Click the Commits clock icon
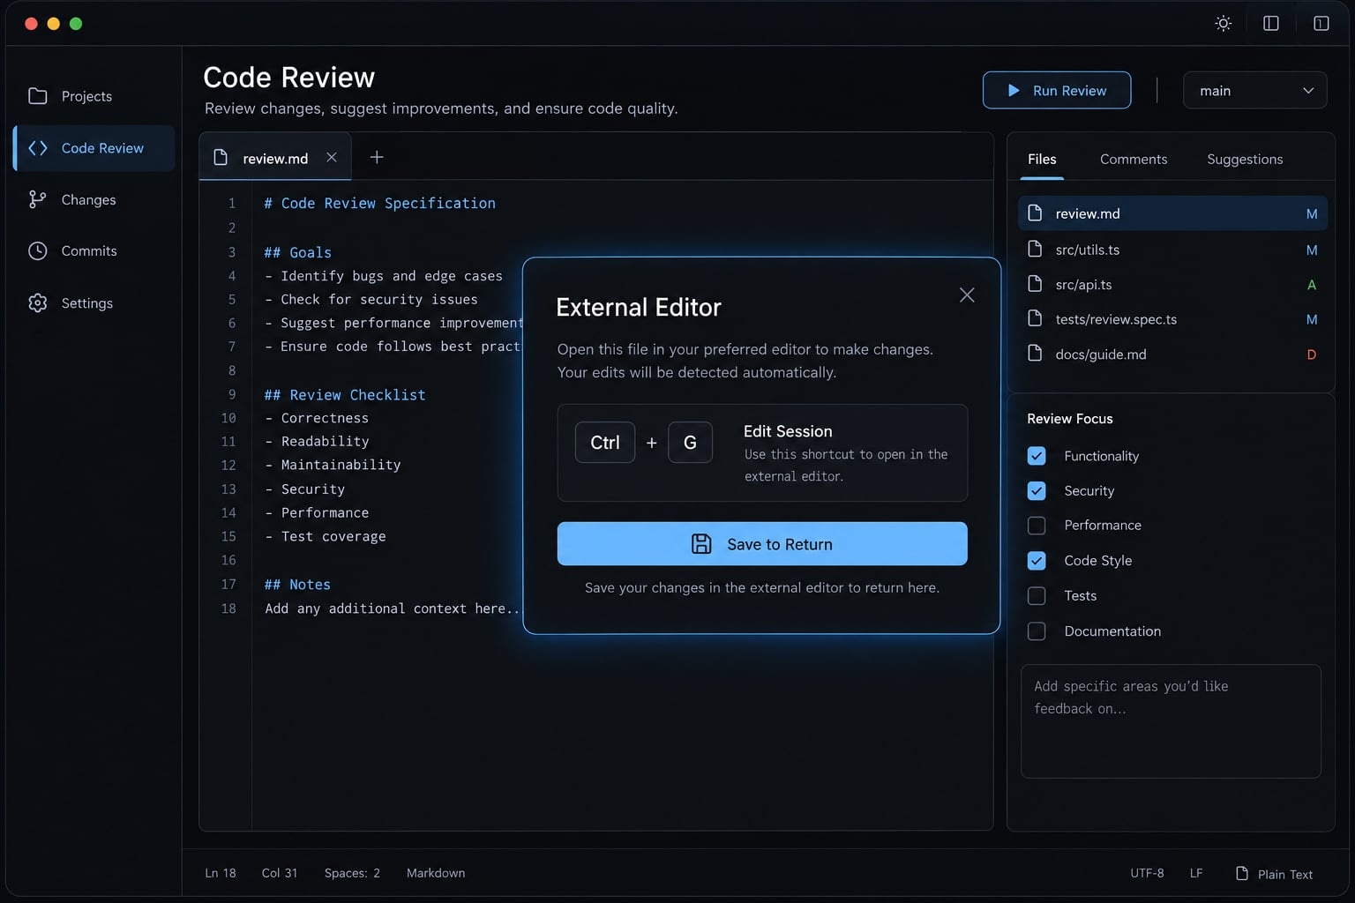1355x903 pixels. coord(38,251)
